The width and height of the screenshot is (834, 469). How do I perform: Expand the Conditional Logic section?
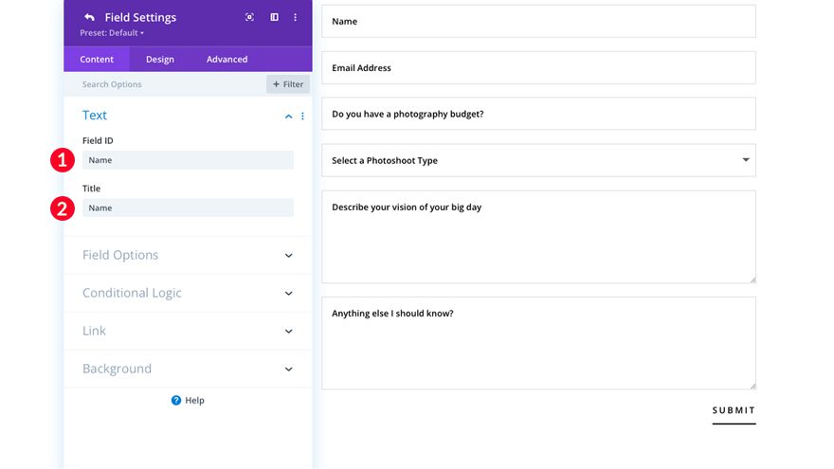[289, 293]
